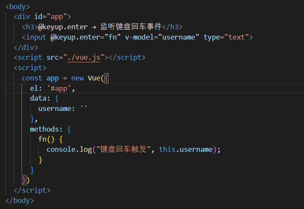Click the blue closing brace of methods

(32, 170)
